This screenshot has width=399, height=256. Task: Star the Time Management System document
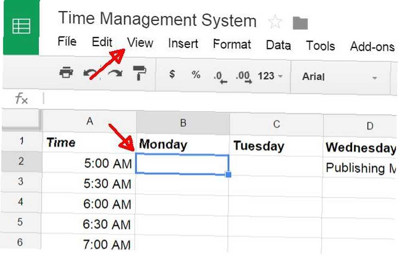point(275,22)
